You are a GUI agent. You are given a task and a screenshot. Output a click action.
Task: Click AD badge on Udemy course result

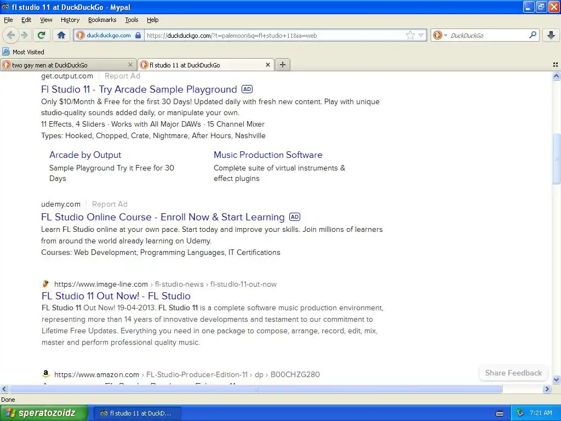(x=294, y=217)
